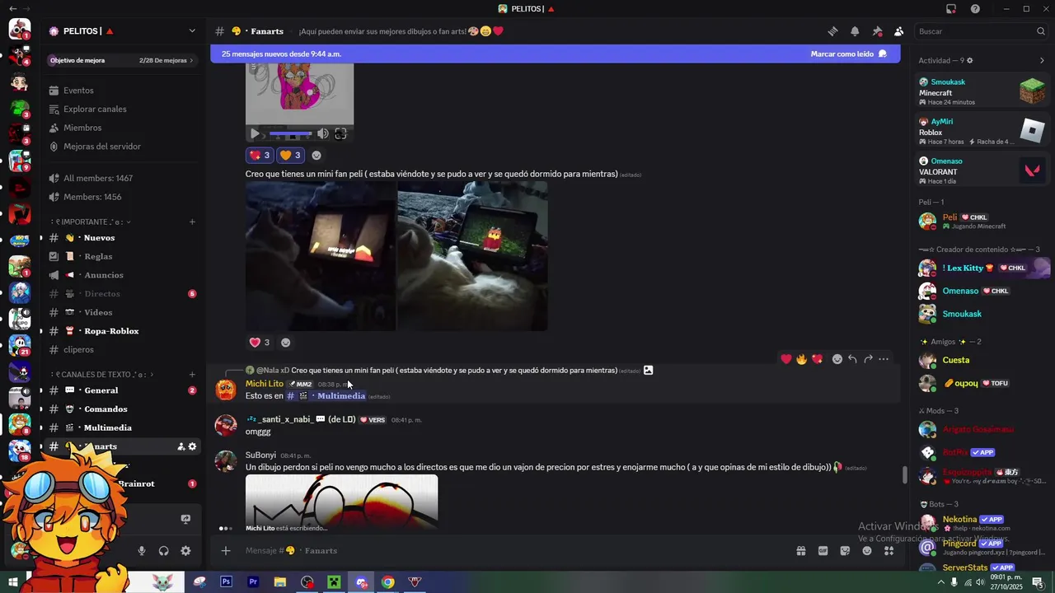Add reaction below cat photos
Viewport: 1055px width, 593px height.
285,343
